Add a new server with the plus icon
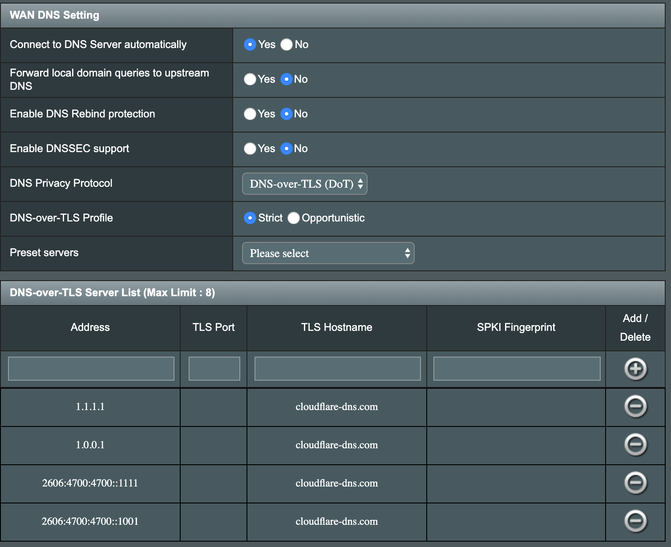The width and height of the screenshot is (671, 547). [635, 369]
